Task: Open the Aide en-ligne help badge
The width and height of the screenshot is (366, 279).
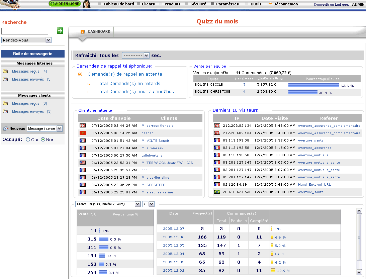Action: tap(65, 4)
